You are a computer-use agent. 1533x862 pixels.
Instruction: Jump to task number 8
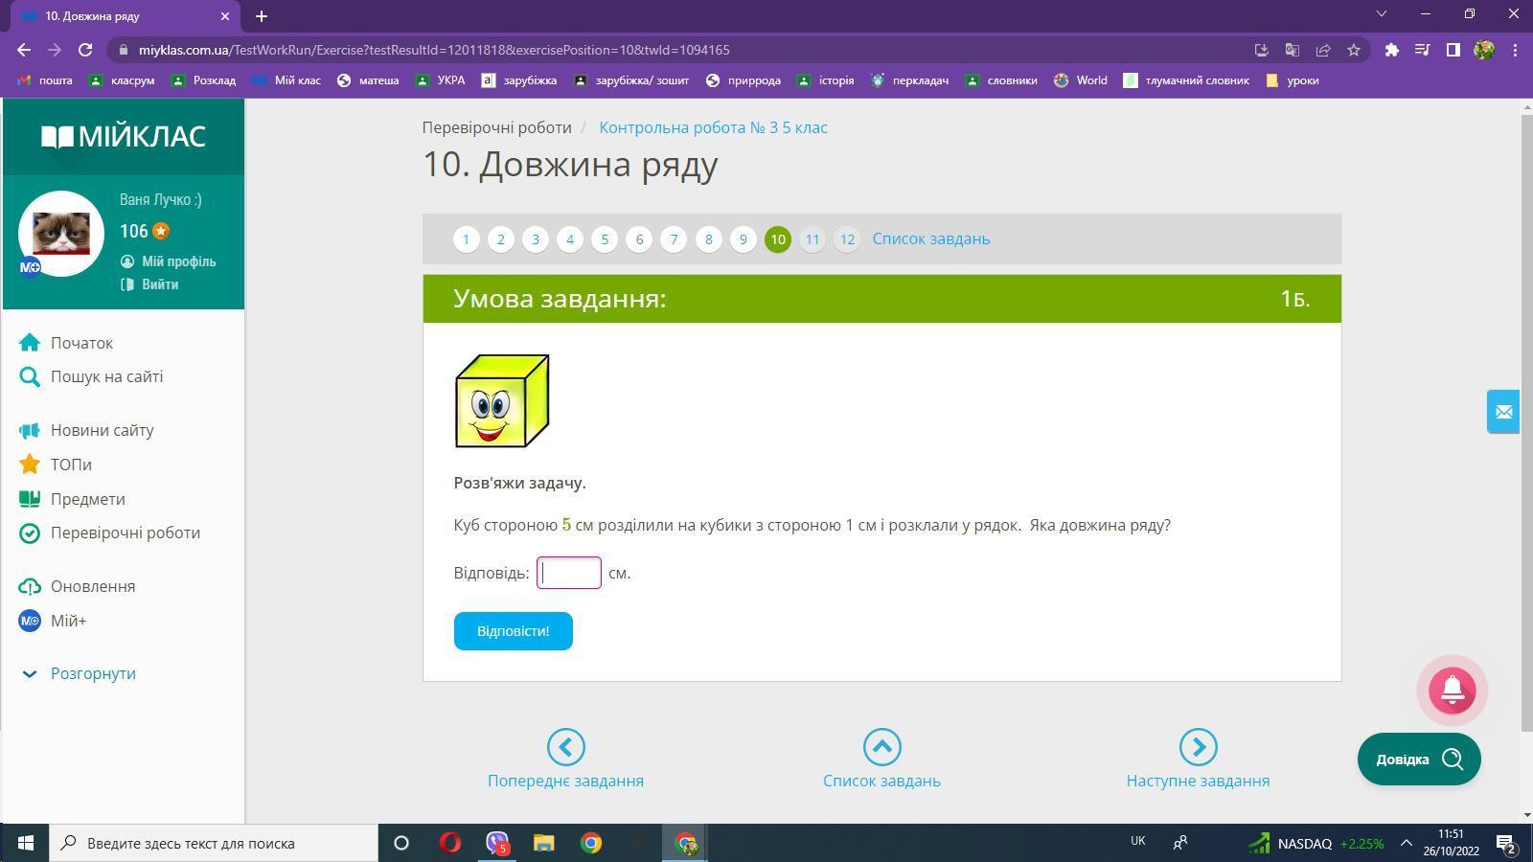pos(708,239)
